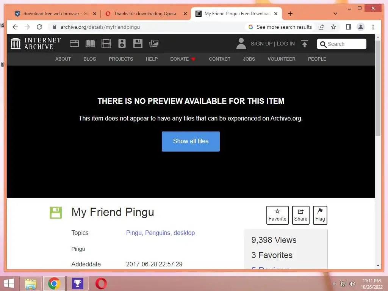Image resolution: width=388 pixels, height=291 pixels.
Task: Open the PEOPLE menu item
Action: [317, 59]
